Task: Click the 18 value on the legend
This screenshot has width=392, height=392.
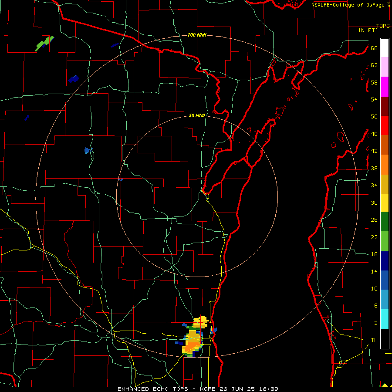Action: point(374,254)
